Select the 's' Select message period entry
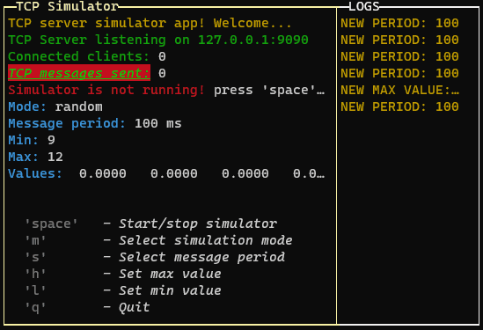483x330 pixels. (x=155, y=257)
